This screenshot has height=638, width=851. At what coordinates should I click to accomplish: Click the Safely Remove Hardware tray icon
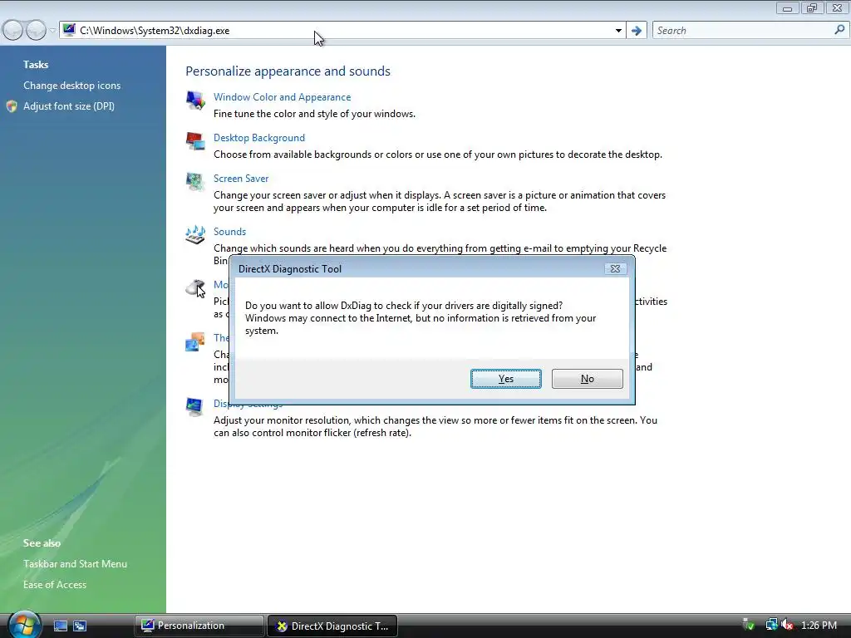click(749, 625)
